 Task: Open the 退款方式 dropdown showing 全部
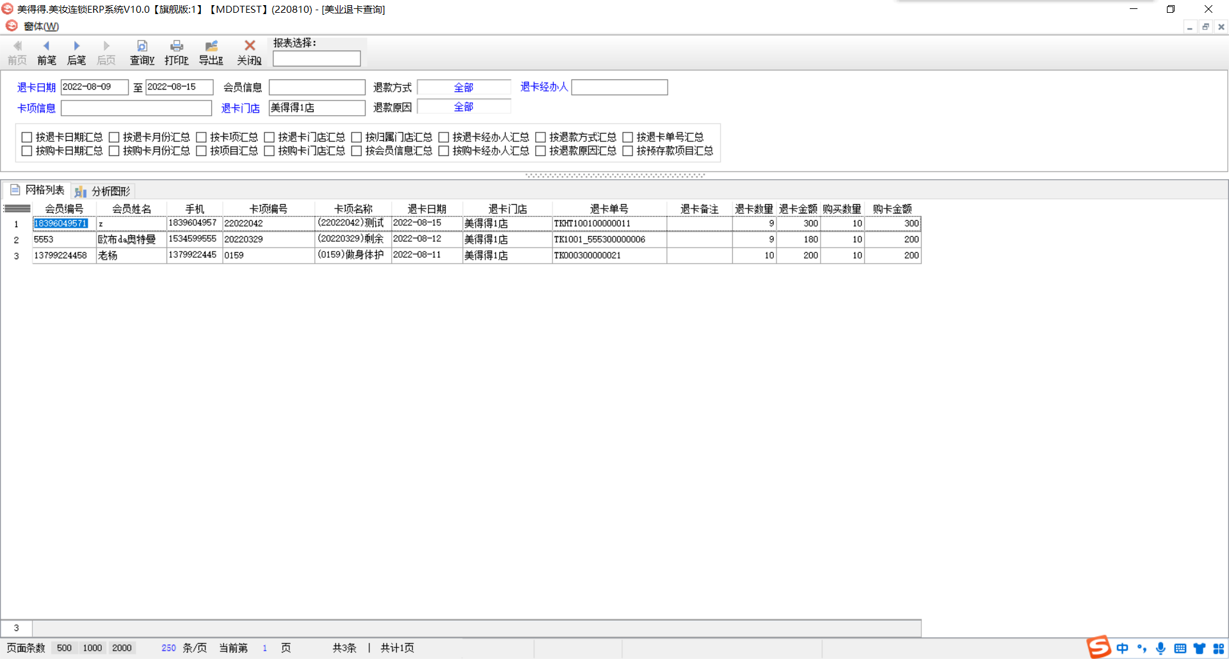(463, 88)
